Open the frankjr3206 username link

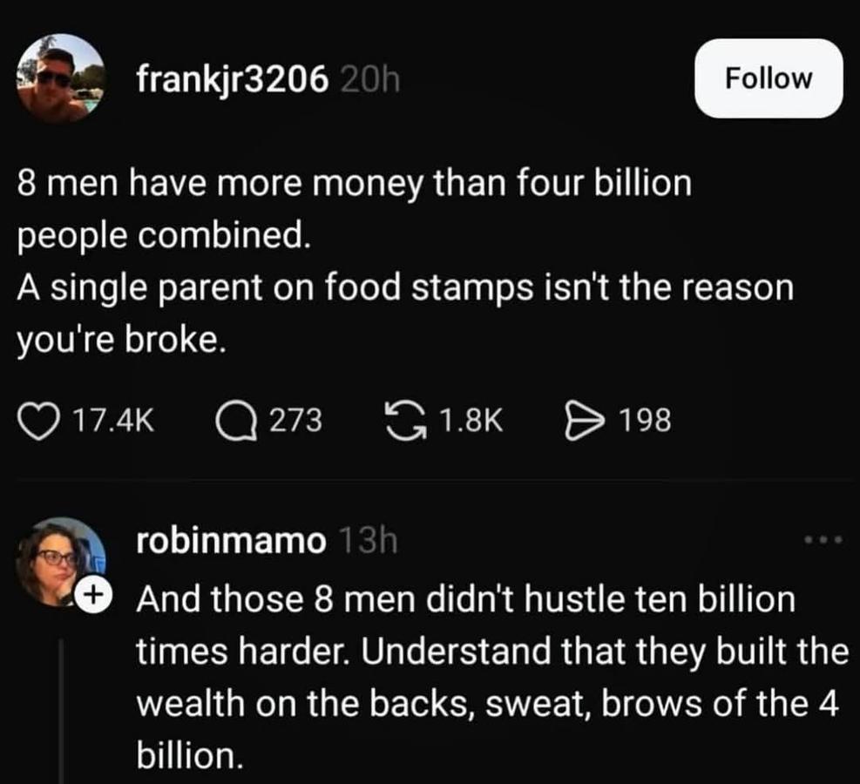point(233,79)
